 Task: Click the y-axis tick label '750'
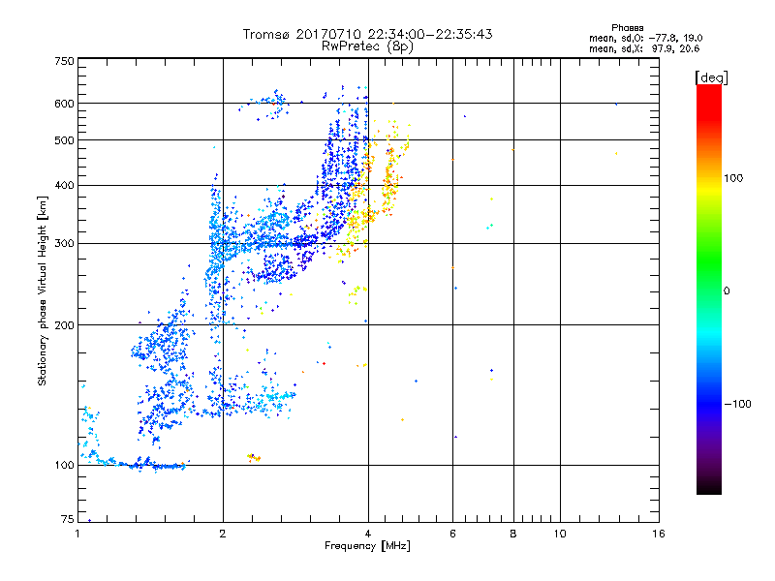coord(65,61)
